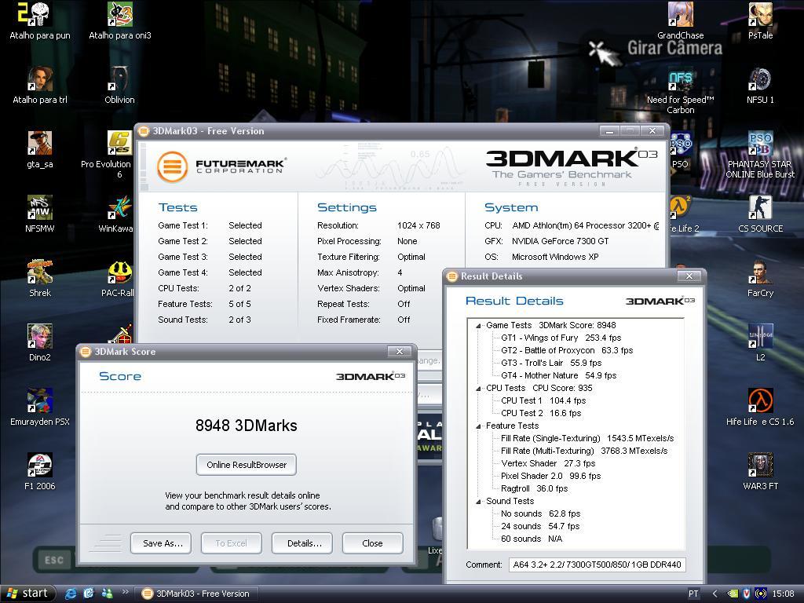Click the F1 2006 desktop icon

tap(40, 472)
